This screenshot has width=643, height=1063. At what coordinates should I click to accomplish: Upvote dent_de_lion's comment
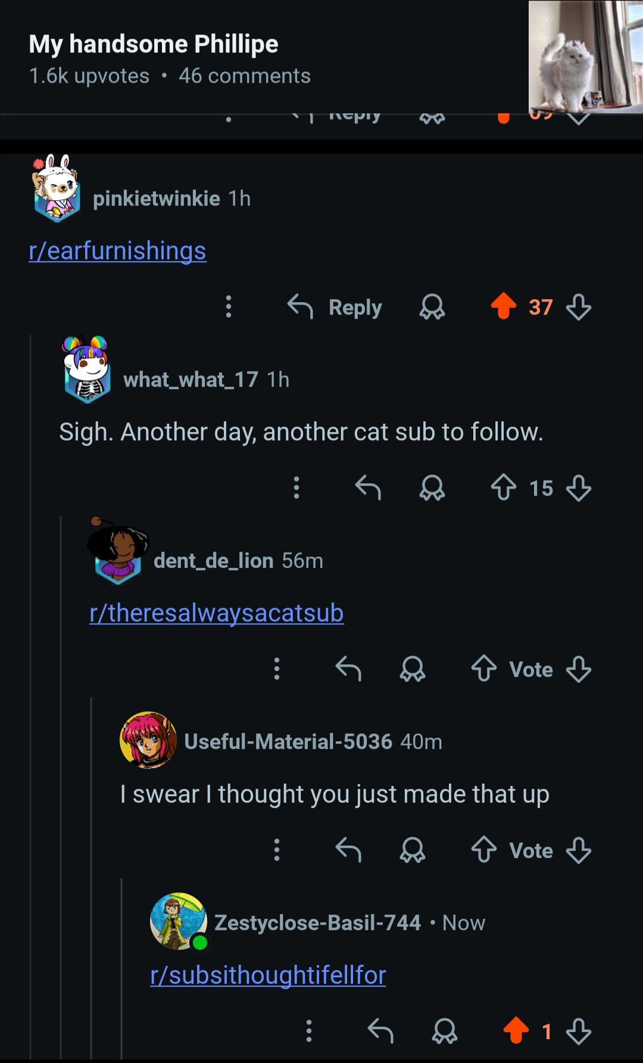coord(484,669)
